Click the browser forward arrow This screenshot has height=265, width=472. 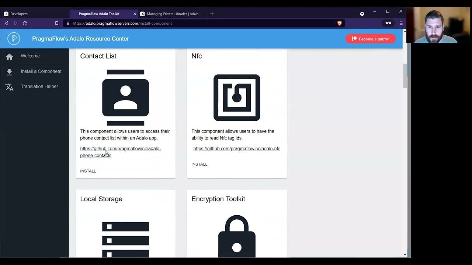15,23
